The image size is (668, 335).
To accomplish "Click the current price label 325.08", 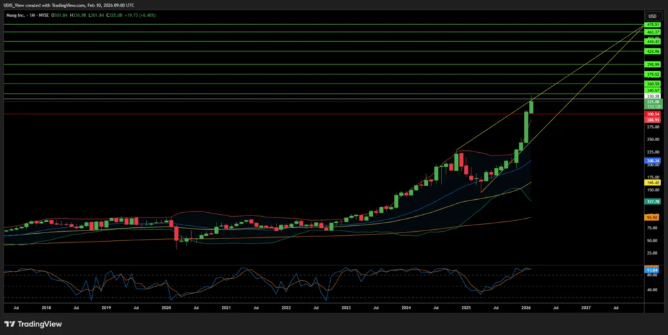I will pos(653,103).
